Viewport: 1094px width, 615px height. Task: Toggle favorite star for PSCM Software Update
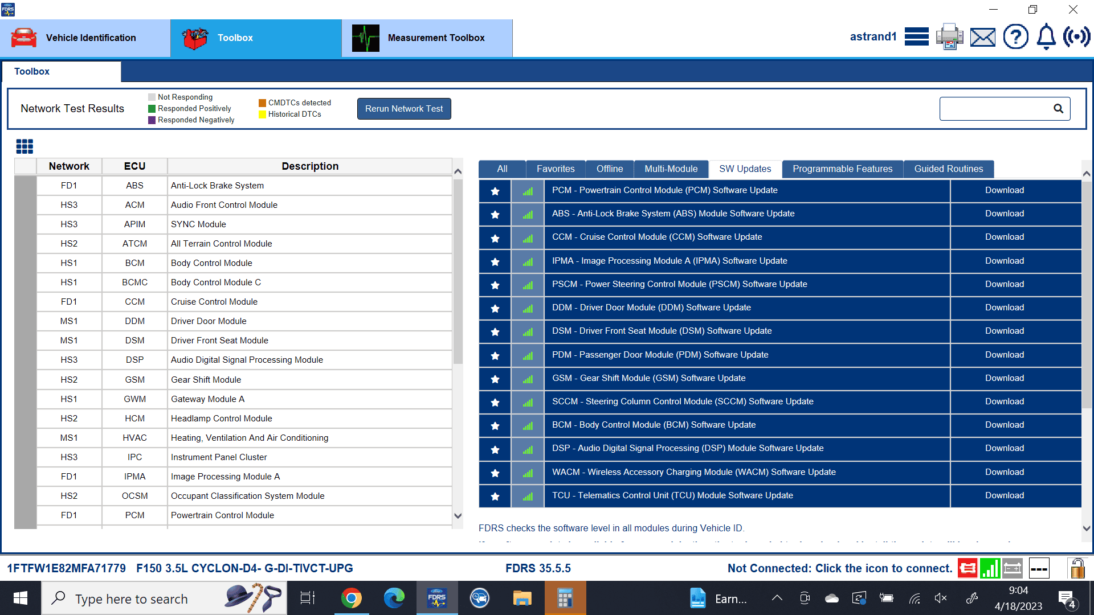tap(495, 285)
